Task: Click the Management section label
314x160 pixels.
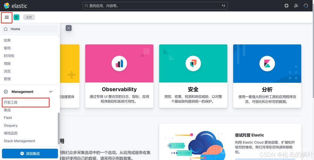Action: click(x=22, y=92)
